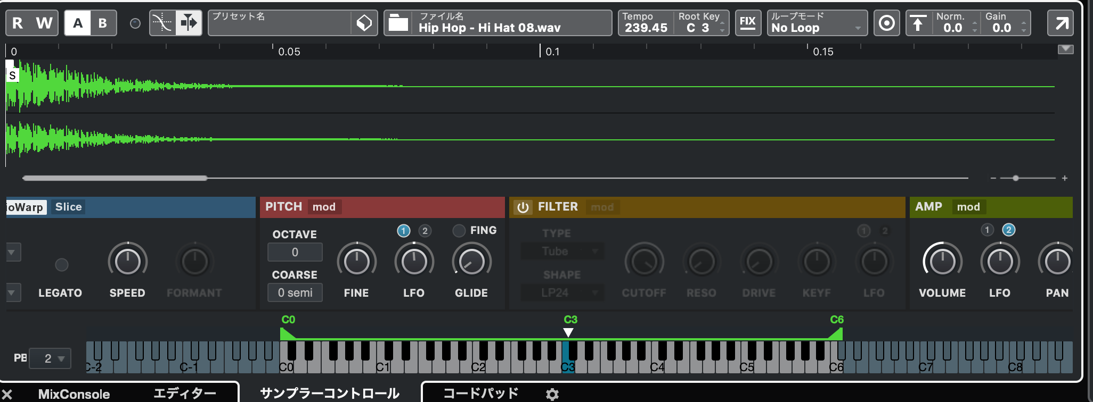
Task: Toggle the one-shot circle icon
Action: 886,23
